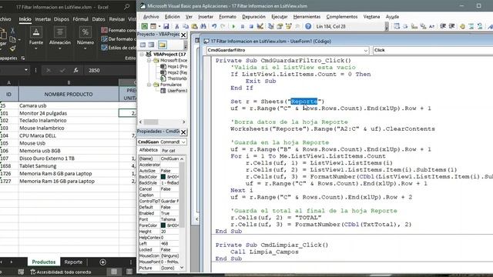Open the Herramientas menu in VBA editor
Image resolution: width=493 pixels, height=277 pixels.
[307, 17]
